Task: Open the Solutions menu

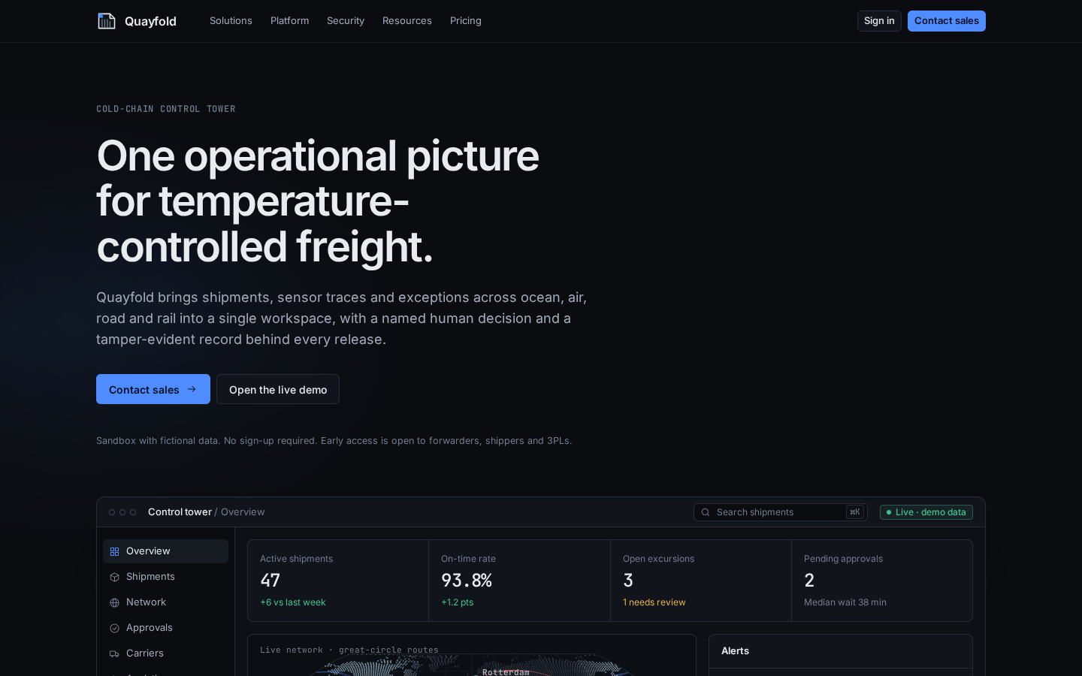Action: 231,21
